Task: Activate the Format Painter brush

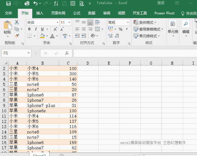Action: 17,36
